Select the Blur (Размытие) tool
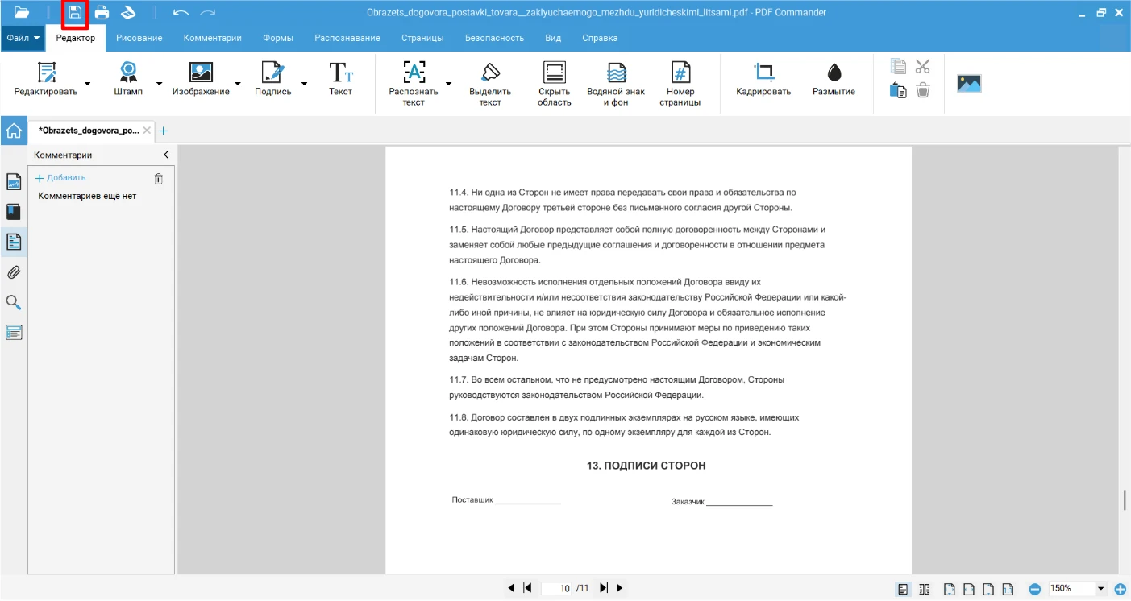Image resolution: width=1131 pixels, height=601 pixels. click(834, 80)
